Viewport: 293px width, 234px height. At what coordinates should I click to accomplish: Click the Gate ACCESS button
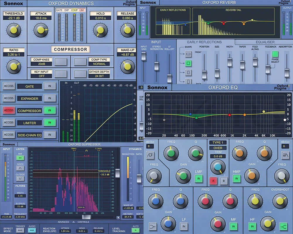click(x=9, y=86)
